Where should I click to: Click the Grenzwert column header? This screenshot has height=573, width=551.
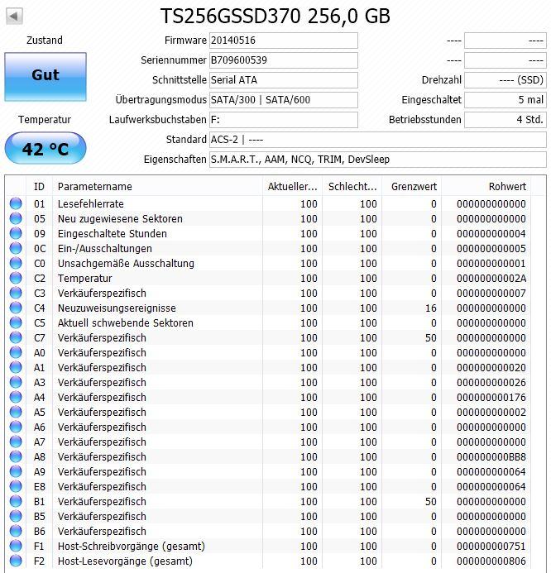[411, 186]
